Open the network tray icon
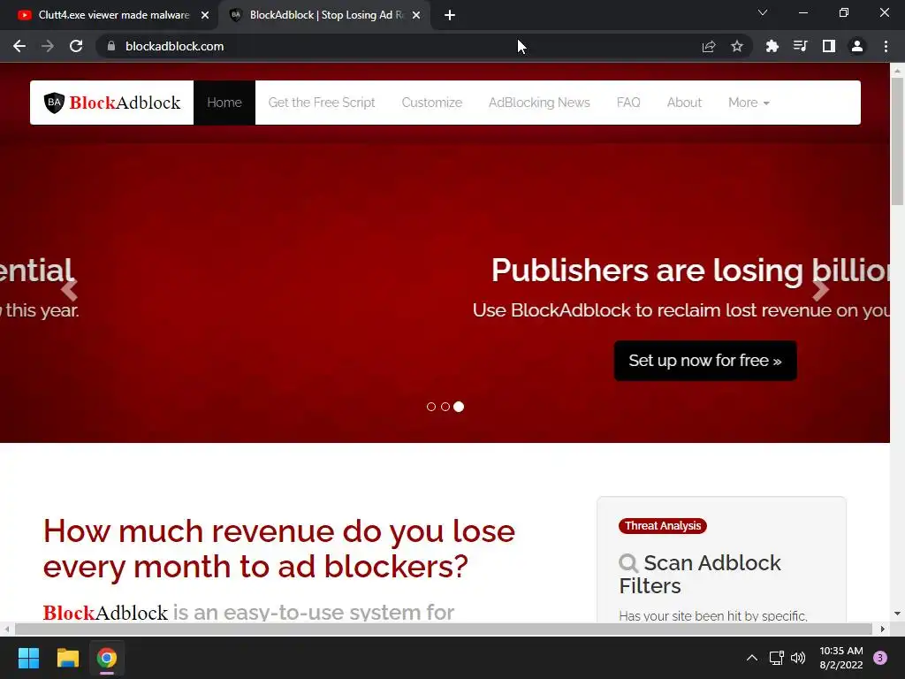 pyautogui.click(x=776, y=658)
